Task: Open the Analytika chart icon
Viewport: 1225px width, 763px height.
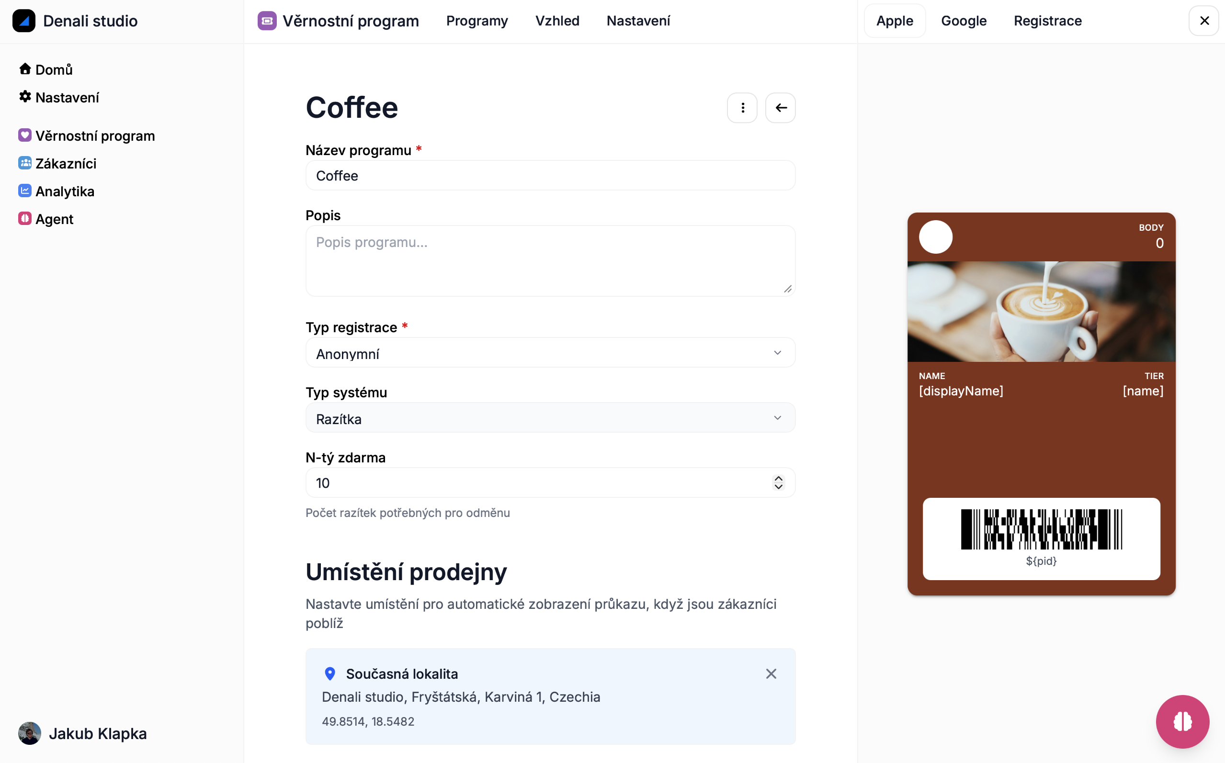Action: [25, 190]
